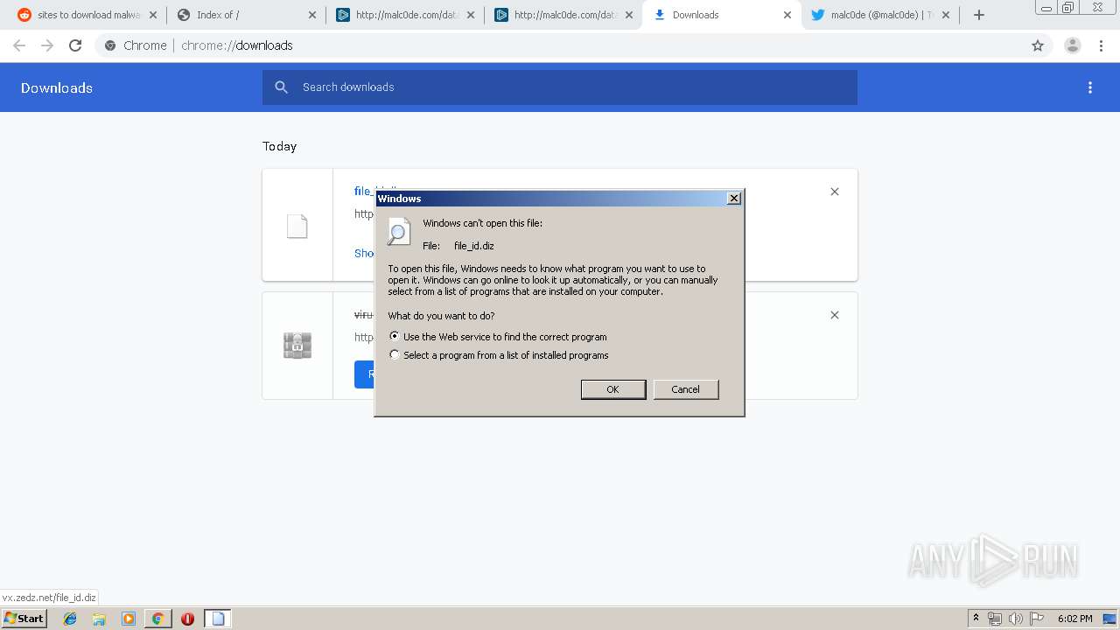Open the network tray icon
The height and width of the screenshot is (630, 1120).
point(995,619)
